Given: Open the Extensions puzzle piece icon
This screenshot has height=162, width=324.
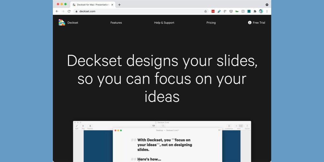Looking at the screenshot, I should [x=255, y=11].
